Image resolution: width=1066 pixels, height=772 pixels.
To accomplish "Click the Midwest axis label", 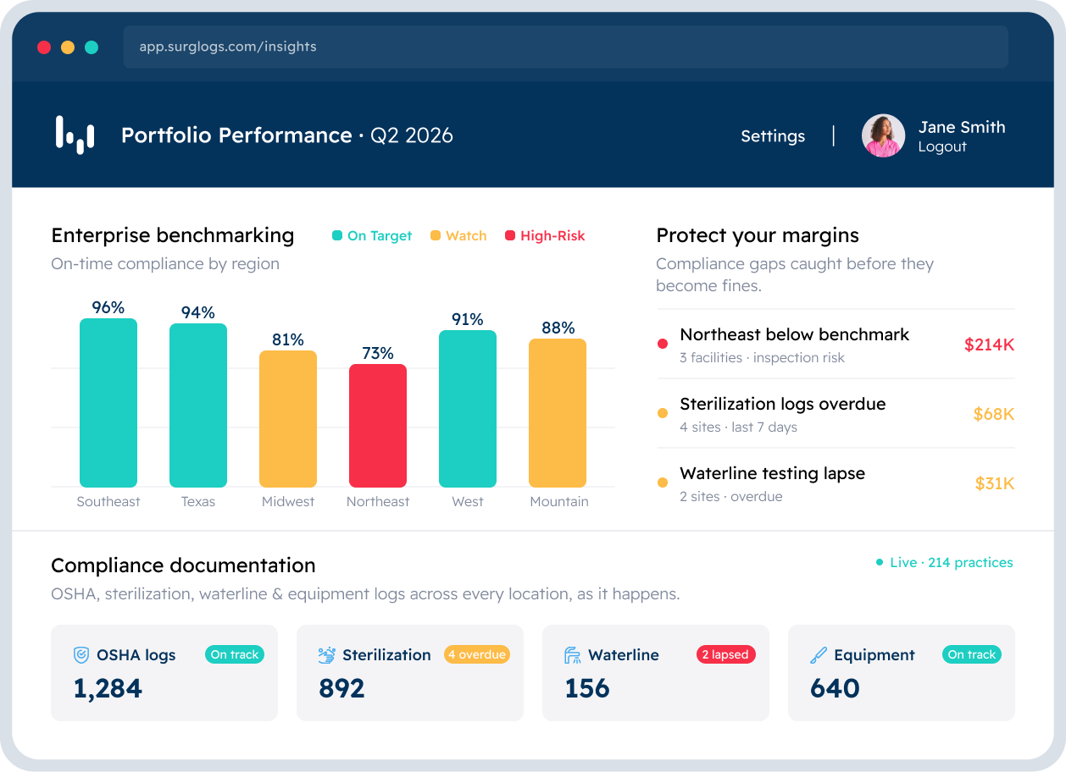I will (288, 501).
